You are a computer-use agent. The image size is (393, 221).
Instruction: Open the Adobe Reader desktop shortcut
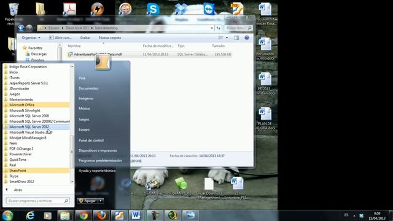pos(69,9)
